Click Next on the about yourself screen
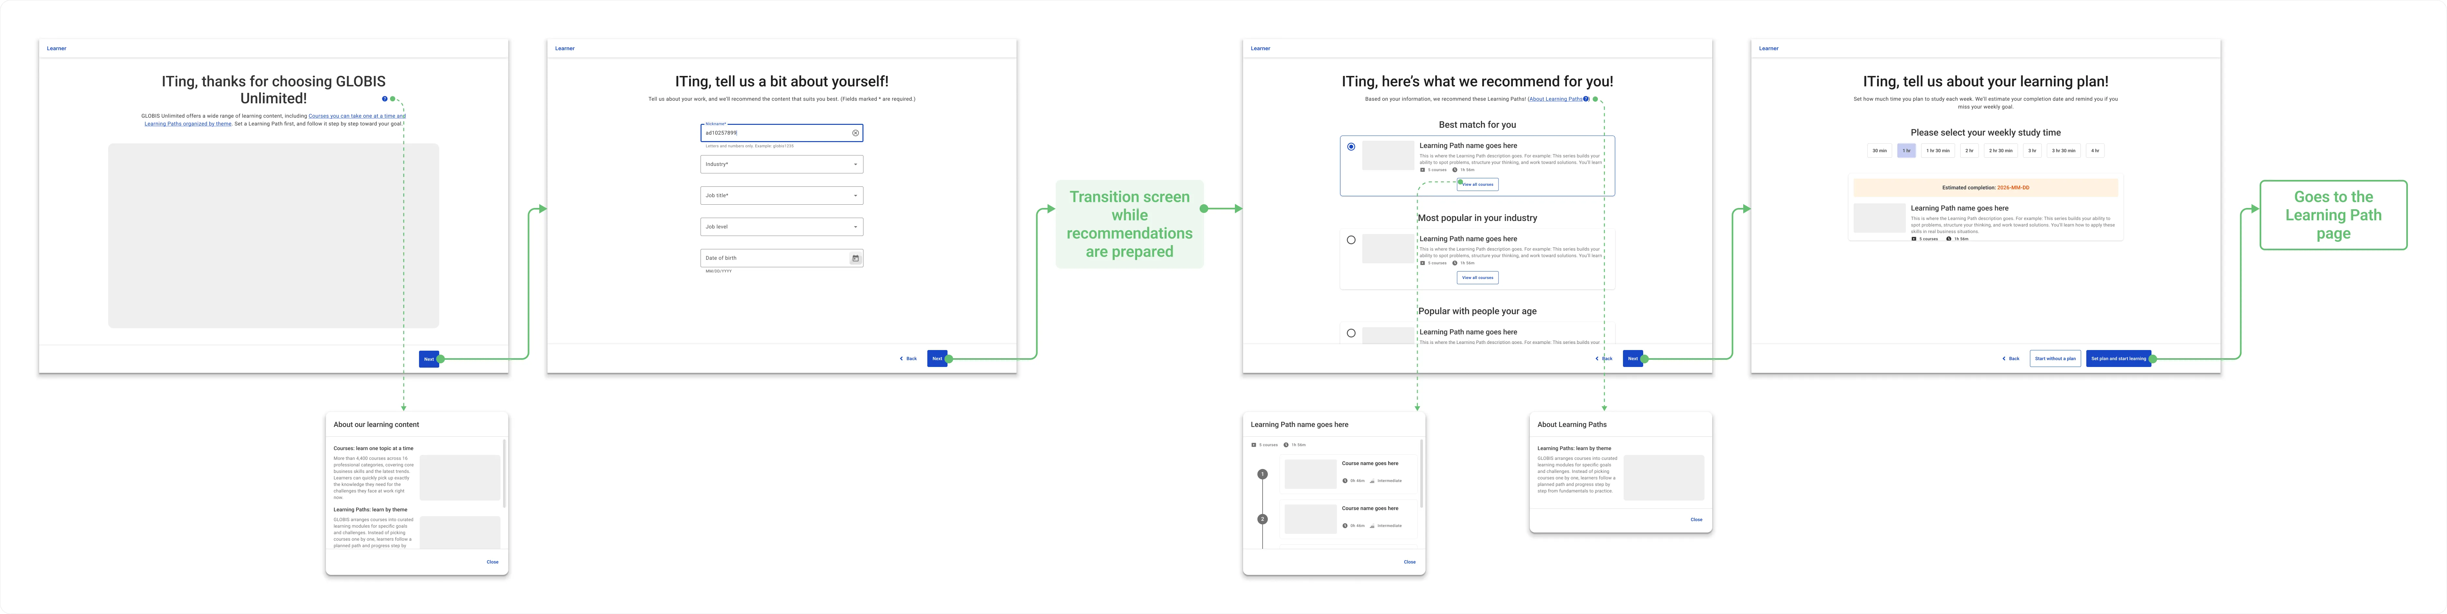 pos(937,358)
